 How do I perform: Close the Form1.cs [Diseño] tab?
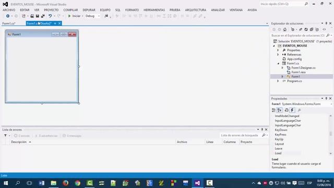[59, 23]
